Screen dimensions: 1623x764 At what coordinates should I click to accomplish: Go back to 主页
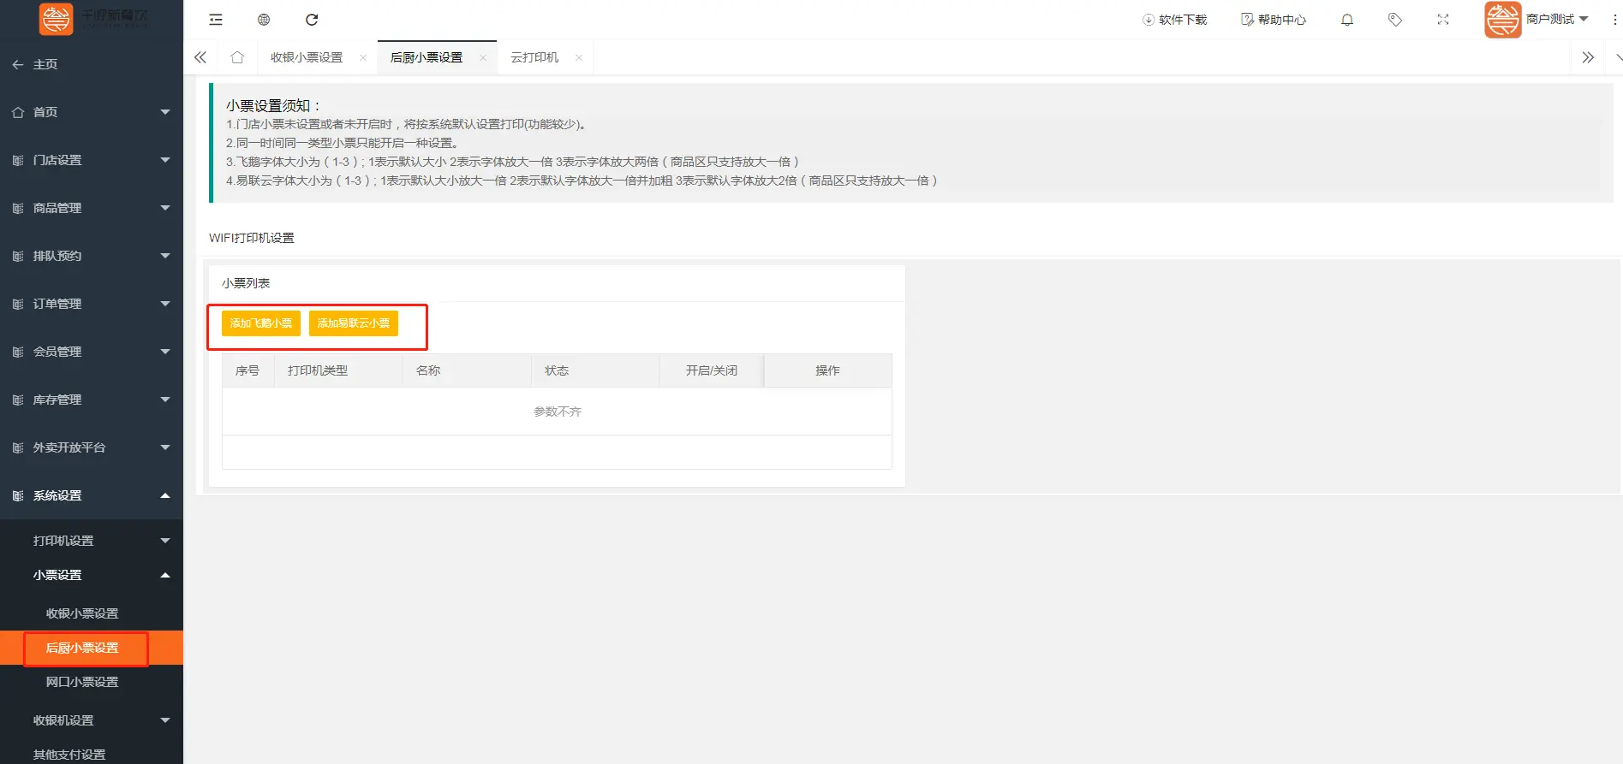click(x=45, y=64)
